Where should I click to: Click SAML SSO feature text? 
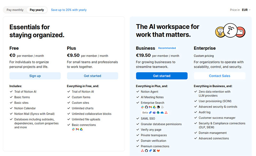[148, 119]
